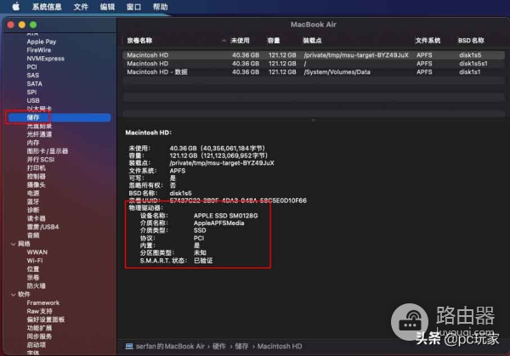Select 读卡器 in sidebar
This screenshot has width=510, height=356.
[x=36, y=218]
